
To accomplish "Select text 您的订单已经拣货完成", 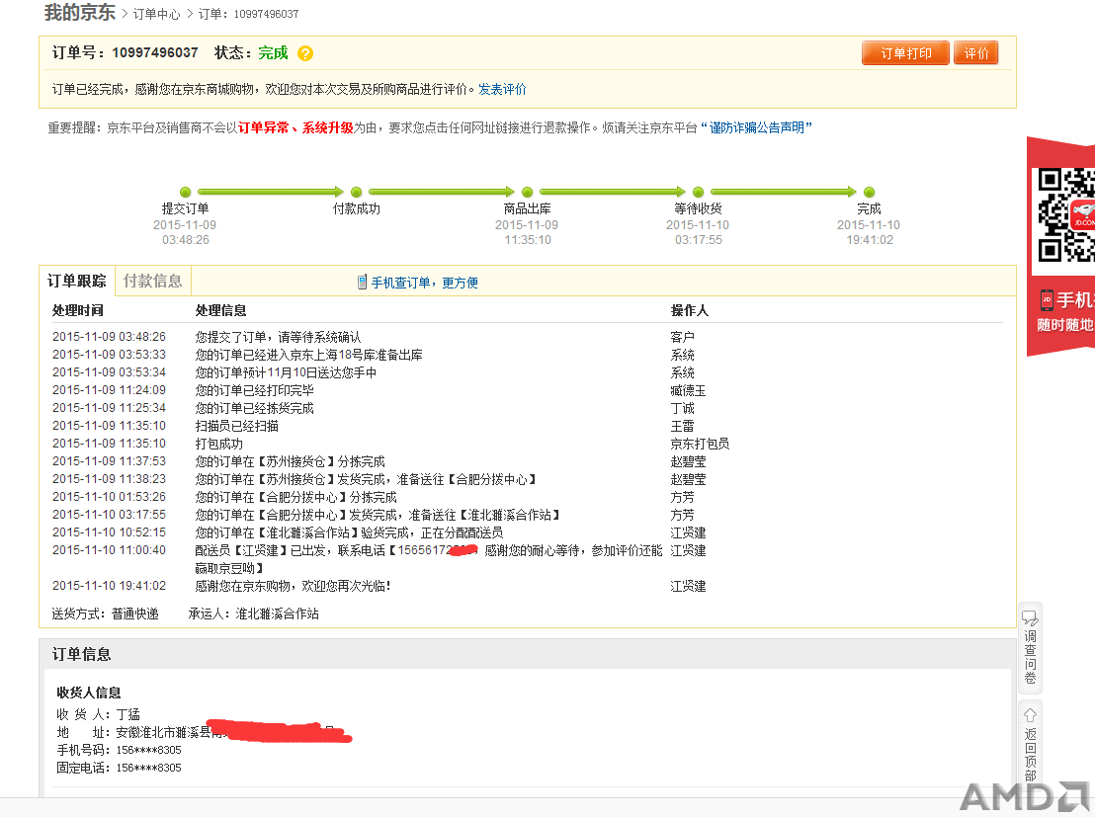I will (x=254, y=409).
